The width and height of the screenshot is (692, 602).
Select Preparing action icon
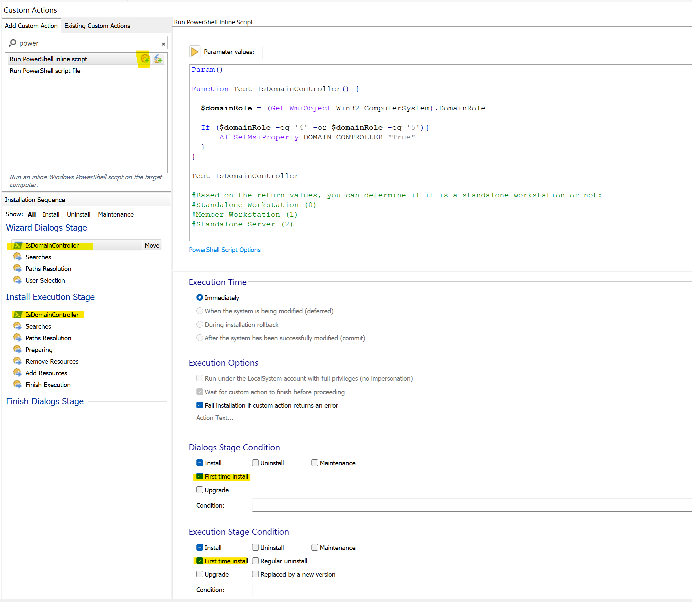tap(17, 350)
